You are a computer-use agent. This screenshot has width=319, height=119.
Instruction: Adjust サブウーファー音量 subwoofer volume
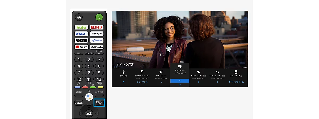click(198, 77)
